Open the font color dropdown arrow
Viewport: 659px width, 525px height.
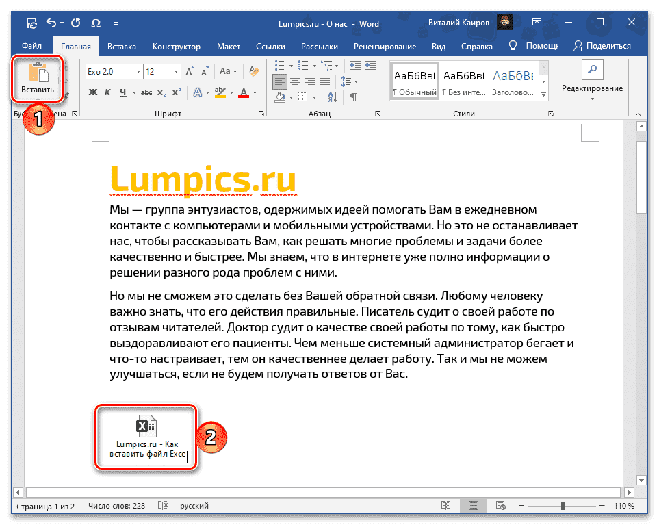pyautogui.click(x=253, y=92)
